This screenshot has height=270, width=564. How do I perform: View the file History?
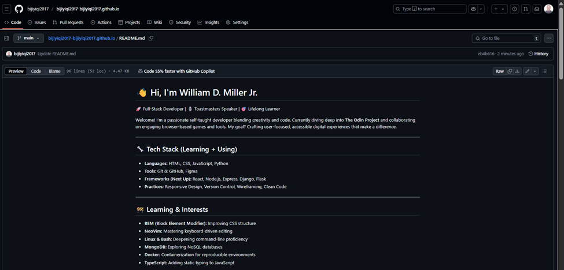[x=539, y=54]
